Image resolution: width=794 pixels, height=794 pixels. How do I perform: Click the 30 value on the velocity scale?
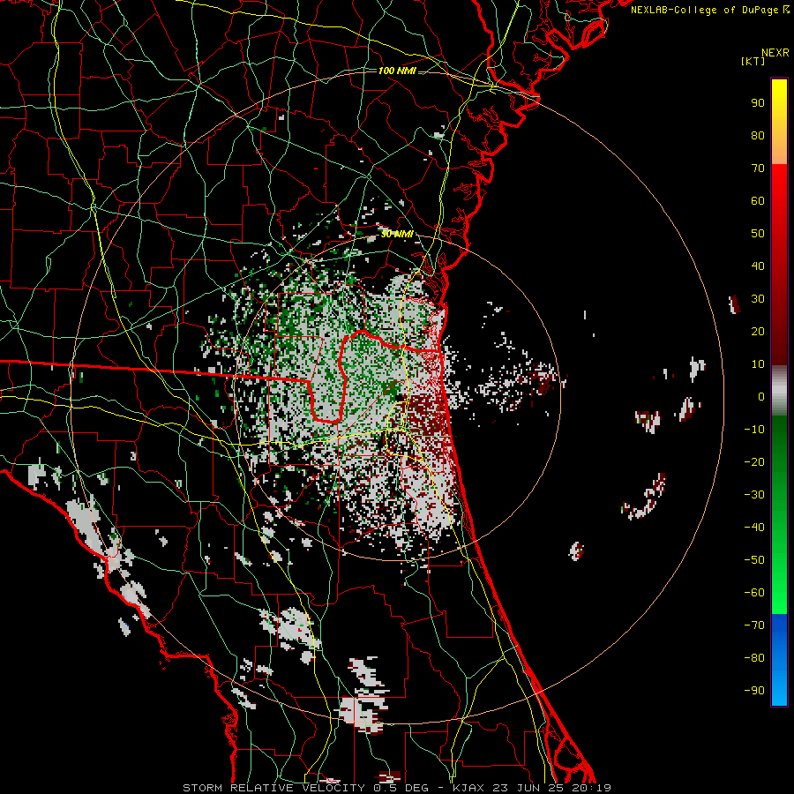click(x=758, y=299)
